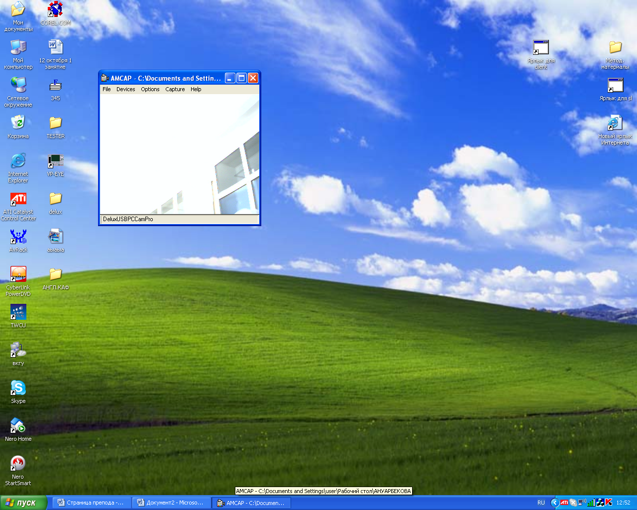
Task: Click the gray X disconnected tray icon
Action: tap(573, 503)
